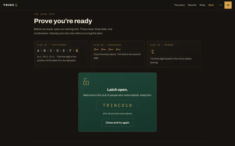This screenshot has width=235, height=146.
Task: Click 'The third digit looked in the mirror' text
Action: pyautogui.click(x=171, y=60)
